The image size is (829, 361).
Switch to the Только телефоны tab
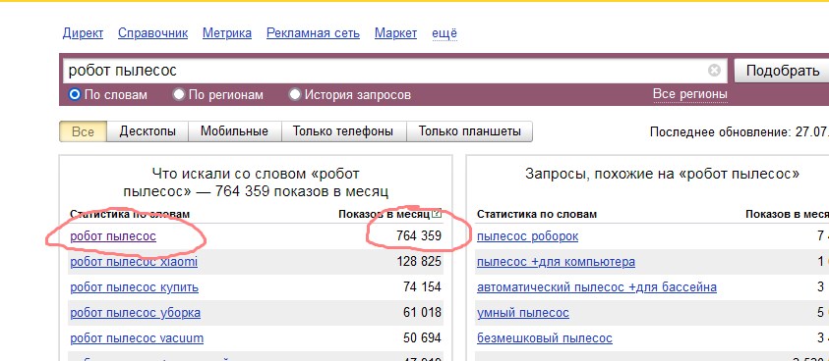pyautogui.click(x=343, y=131)
